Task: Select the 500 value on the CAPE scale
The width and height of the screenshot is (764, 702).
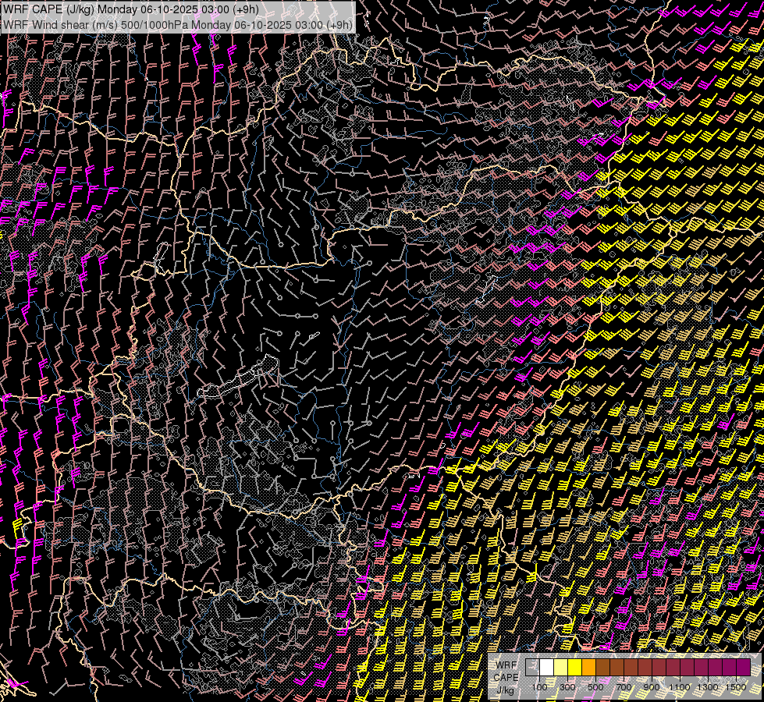Action: (x=595, y=687)
